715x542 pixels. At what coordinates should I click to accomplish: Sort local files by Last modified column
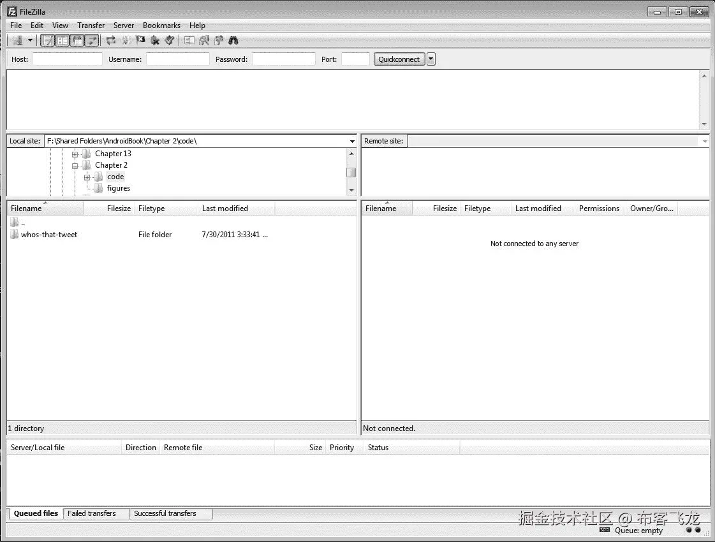(236, 209)
